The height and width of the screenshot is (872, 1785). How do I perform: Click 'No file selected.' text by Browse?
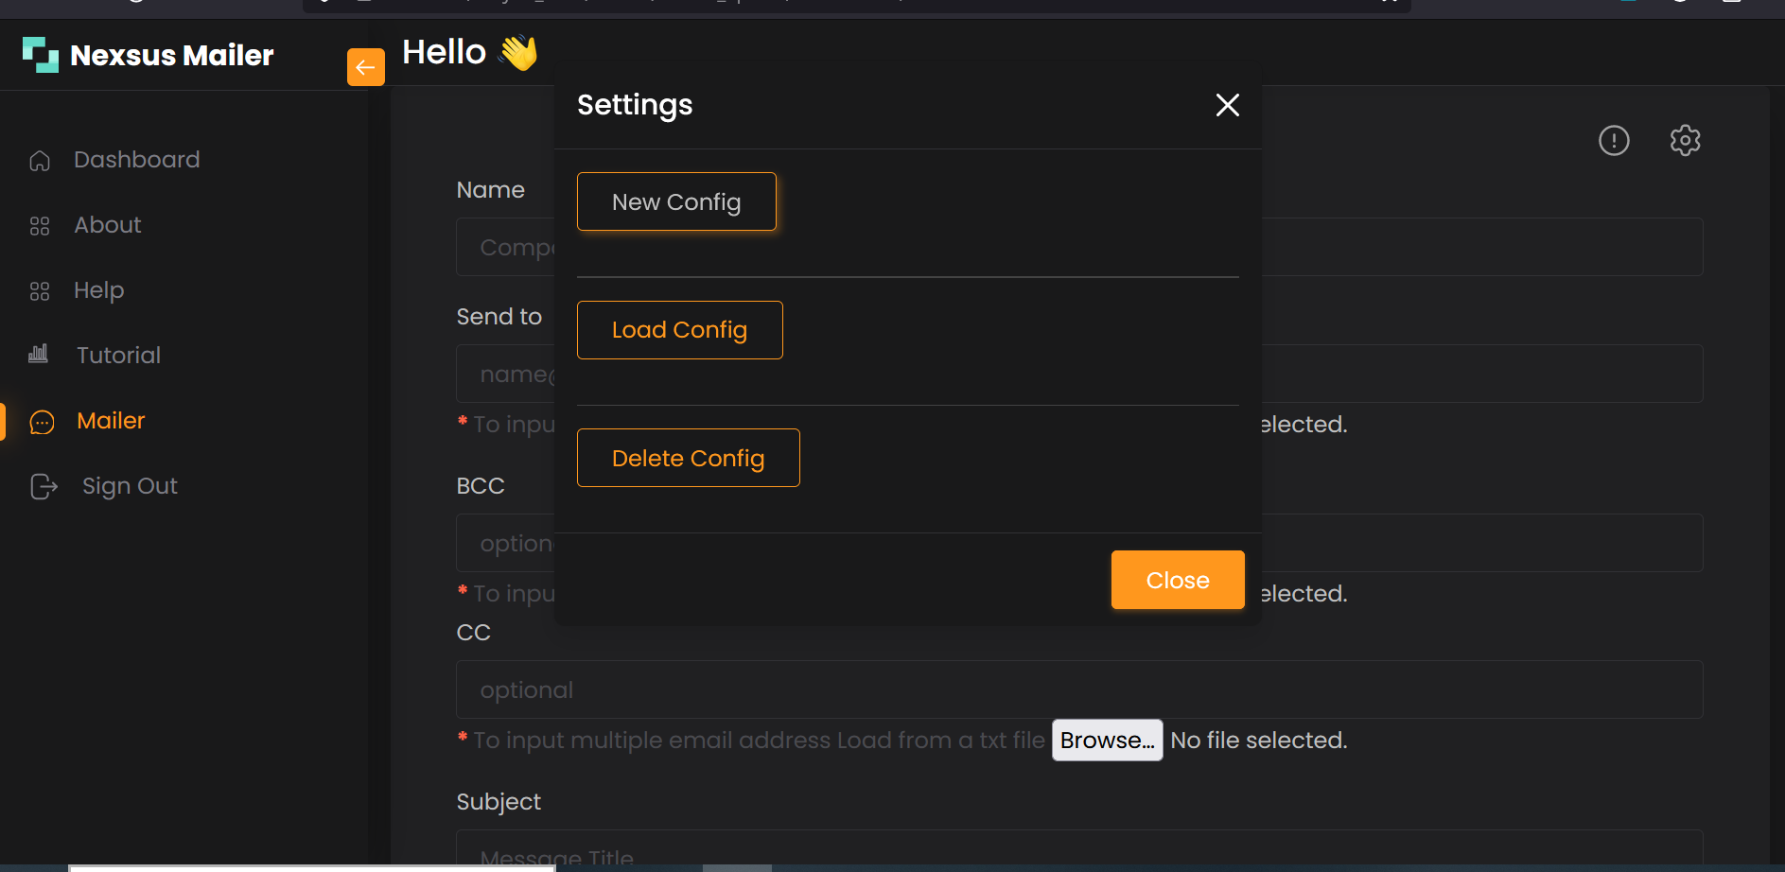tap(1259, 740)
